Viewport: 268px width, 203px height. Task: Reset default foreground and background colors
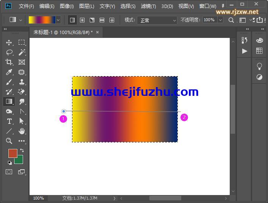tap(10, 163)
